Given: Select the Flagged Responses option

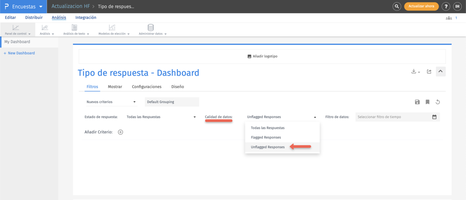Looking at the screenshot, I should (266, 137).
